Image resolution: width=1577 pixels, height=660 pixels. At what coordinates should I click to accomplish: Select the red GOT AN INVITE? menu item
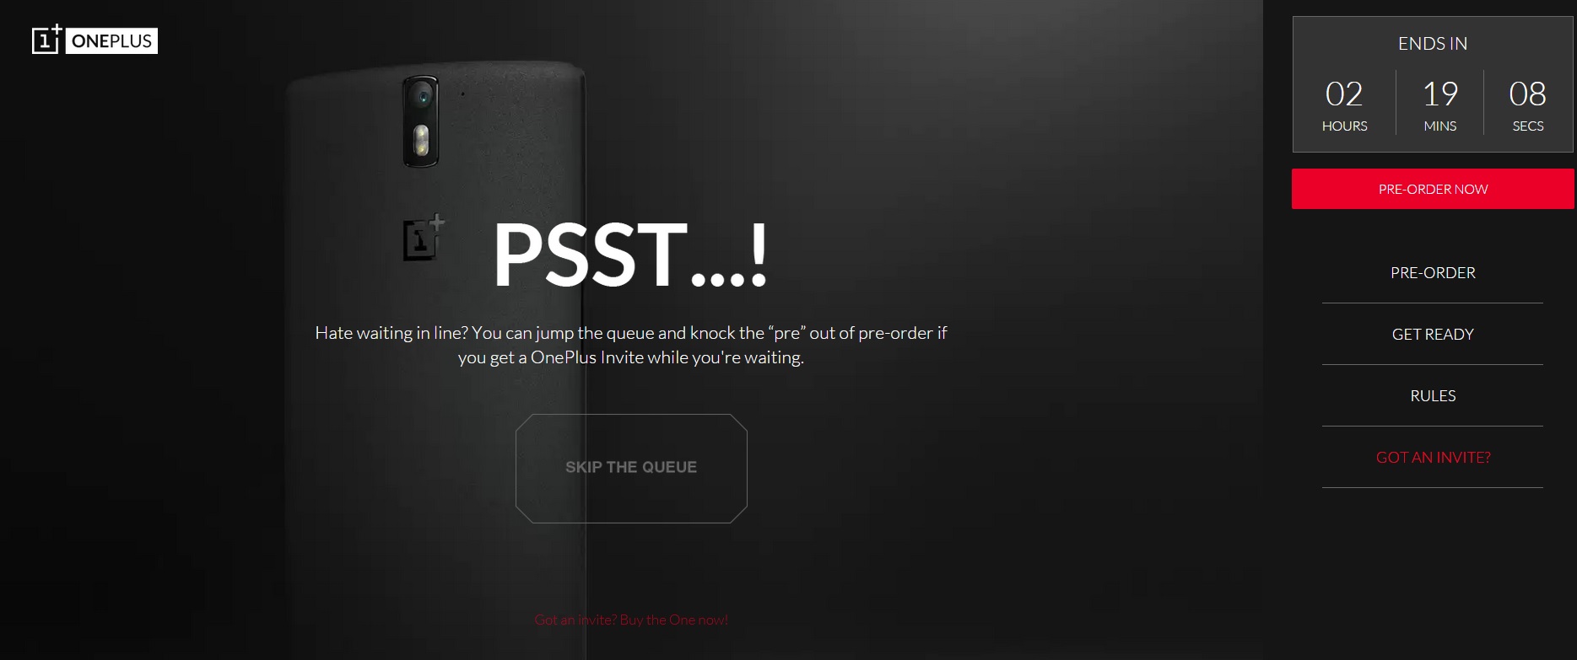1433,457
